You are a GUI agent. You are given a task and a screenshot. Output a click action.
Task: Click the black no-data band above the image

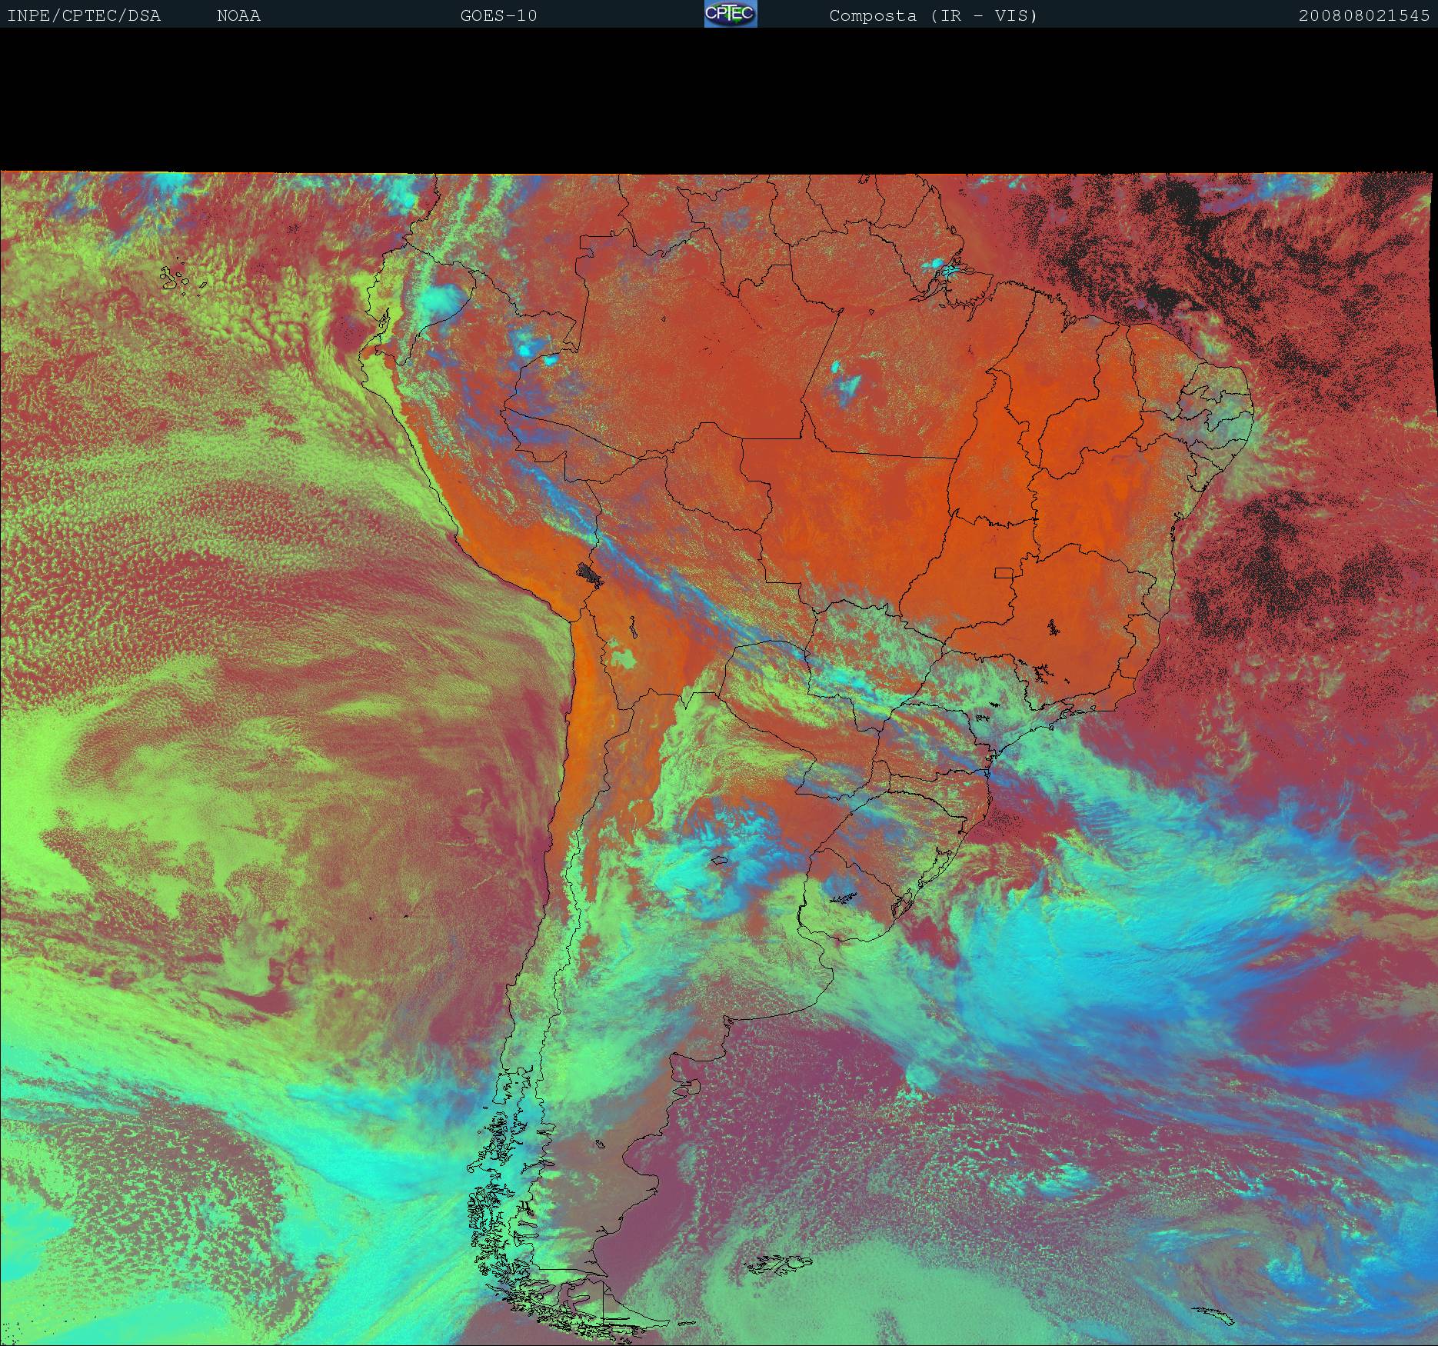719,100
